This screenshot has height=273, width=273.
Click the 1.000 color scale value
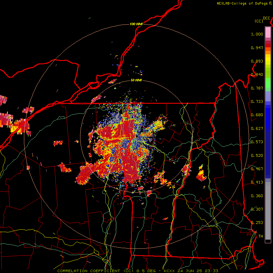click(257, 34)
